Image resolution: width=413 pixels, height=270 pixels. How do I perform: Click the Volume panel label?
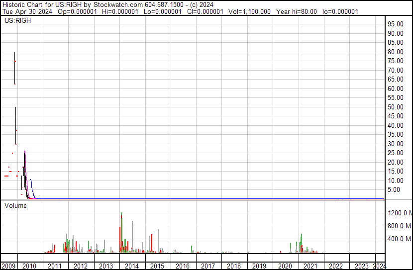[15, 205]
